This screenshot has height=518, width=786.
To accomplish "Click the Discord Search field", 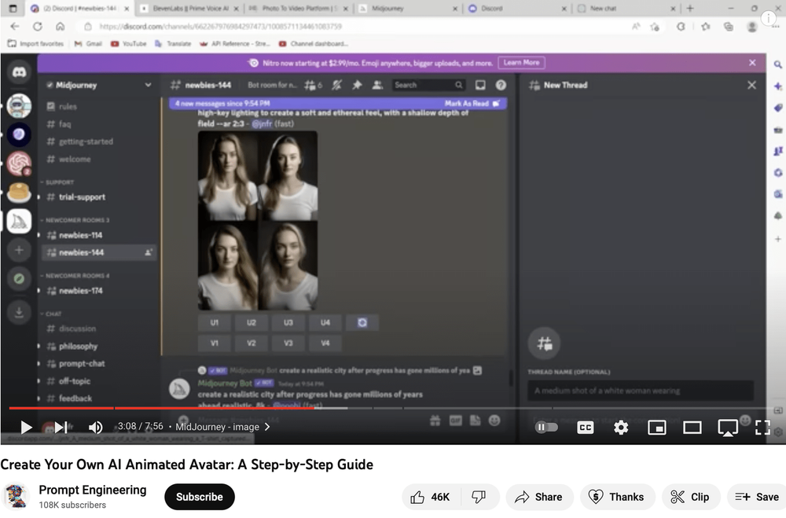I will point(428,85).
